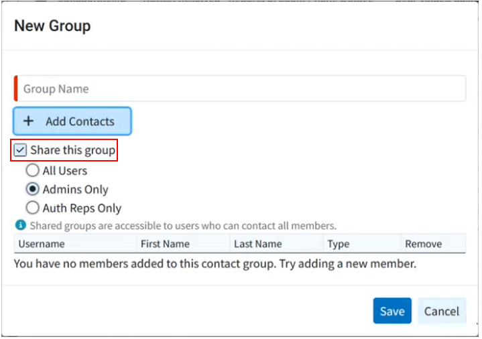Click the shared groups accessibility hint text
Screen dimensions: 482x339
(x=183, y=226)
